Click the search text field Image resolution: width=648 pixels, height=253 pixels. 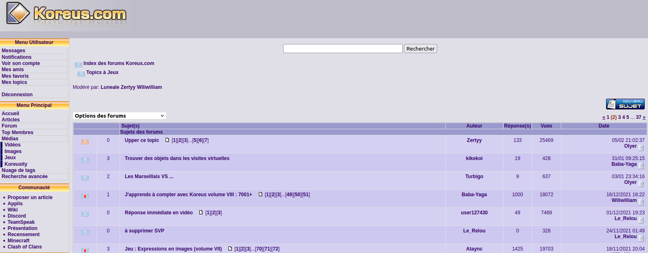pyautogui.click(x=343, y=49)
